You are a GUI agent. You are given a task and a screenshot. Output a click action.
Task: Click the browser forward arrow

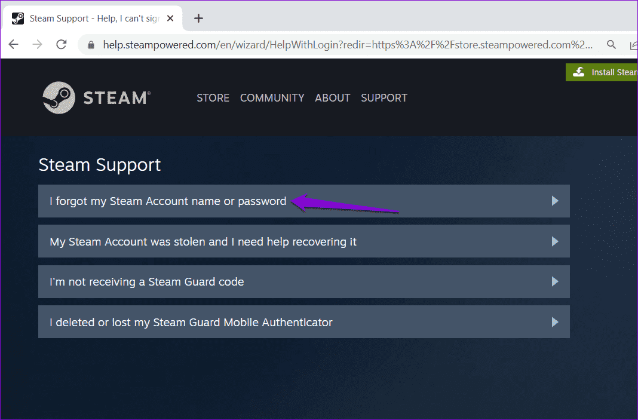coord(38,44)
